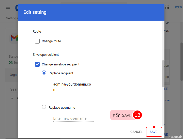
Task: Click the Gmail logo icon
Action: pyautogui.click(x=14, y=38)
